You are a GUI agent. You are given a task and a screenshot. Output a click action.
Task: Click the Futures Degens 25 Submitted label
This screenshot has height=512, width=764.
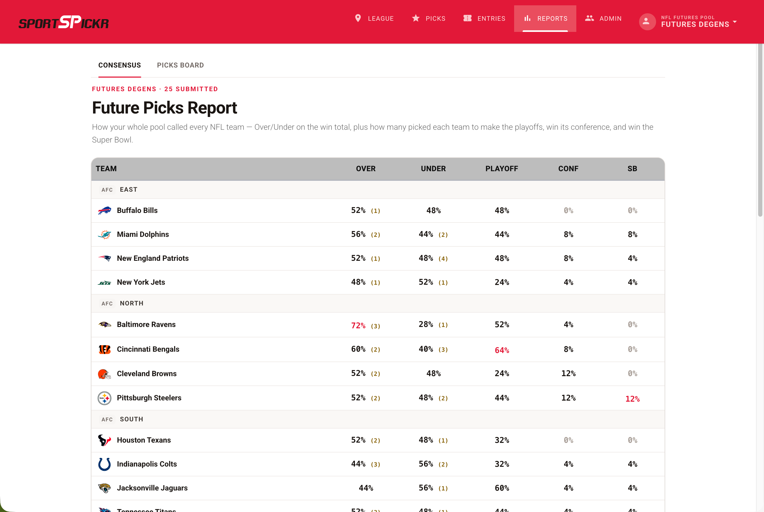[x=155, y=89]
